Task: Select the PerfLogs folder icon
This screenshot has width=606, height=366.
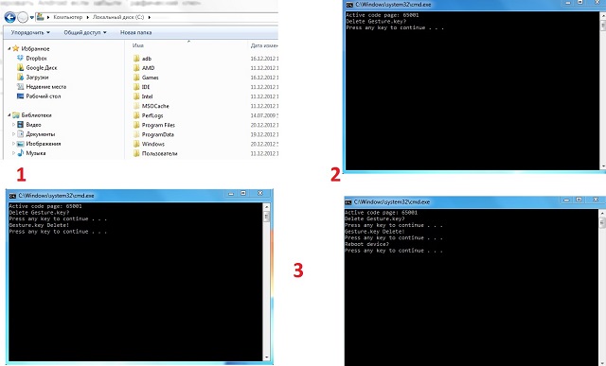Action: coord(136,115)
